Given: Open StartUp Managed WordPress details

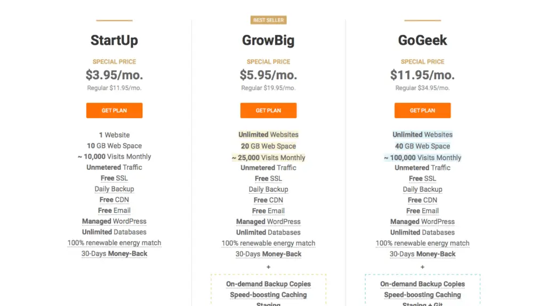Looking at the screenshot, I should [x=114, y=221].
